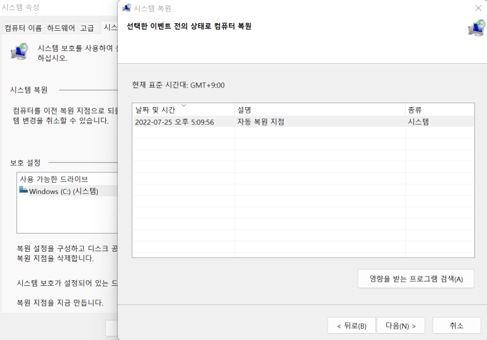Click the System Restore title bar icon
The height and width of the screenshot is (340, 487).
pyautogui.click(x=127, y=8)
